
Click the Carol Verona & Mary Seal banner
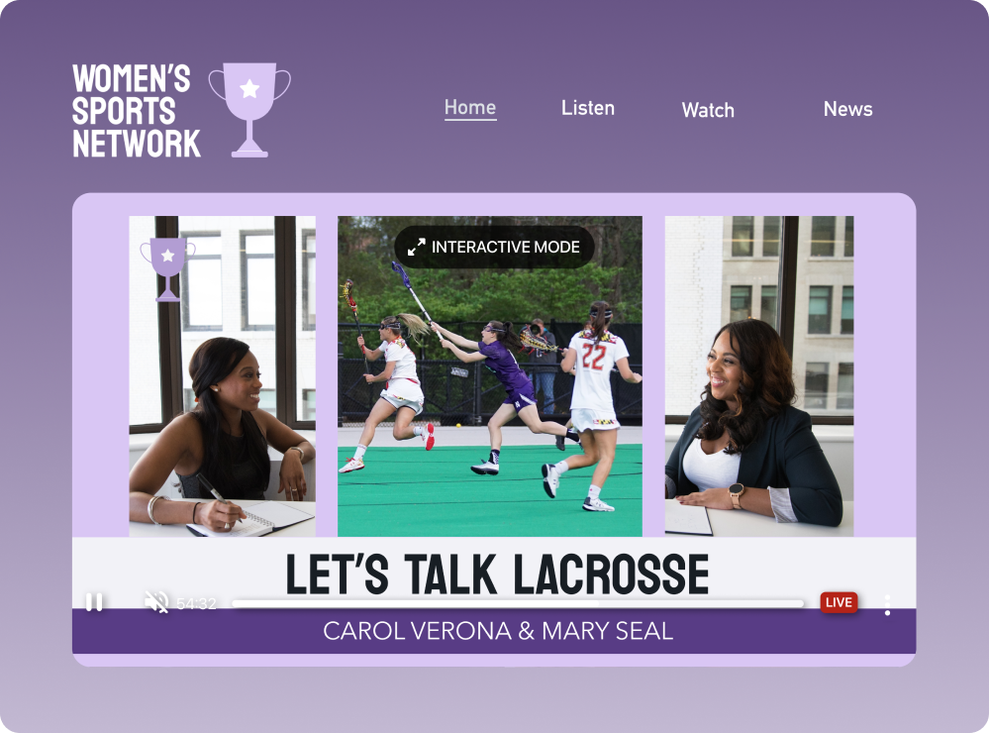(497, 631)
